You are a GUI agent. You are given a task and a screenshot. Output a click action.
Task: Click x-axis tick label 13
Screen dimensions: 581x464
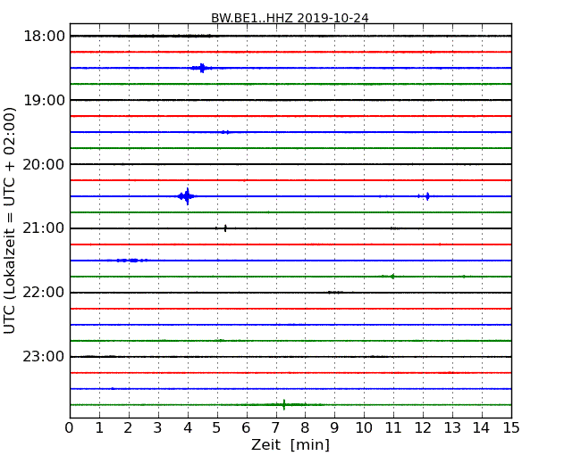click(x=452, y=427)
